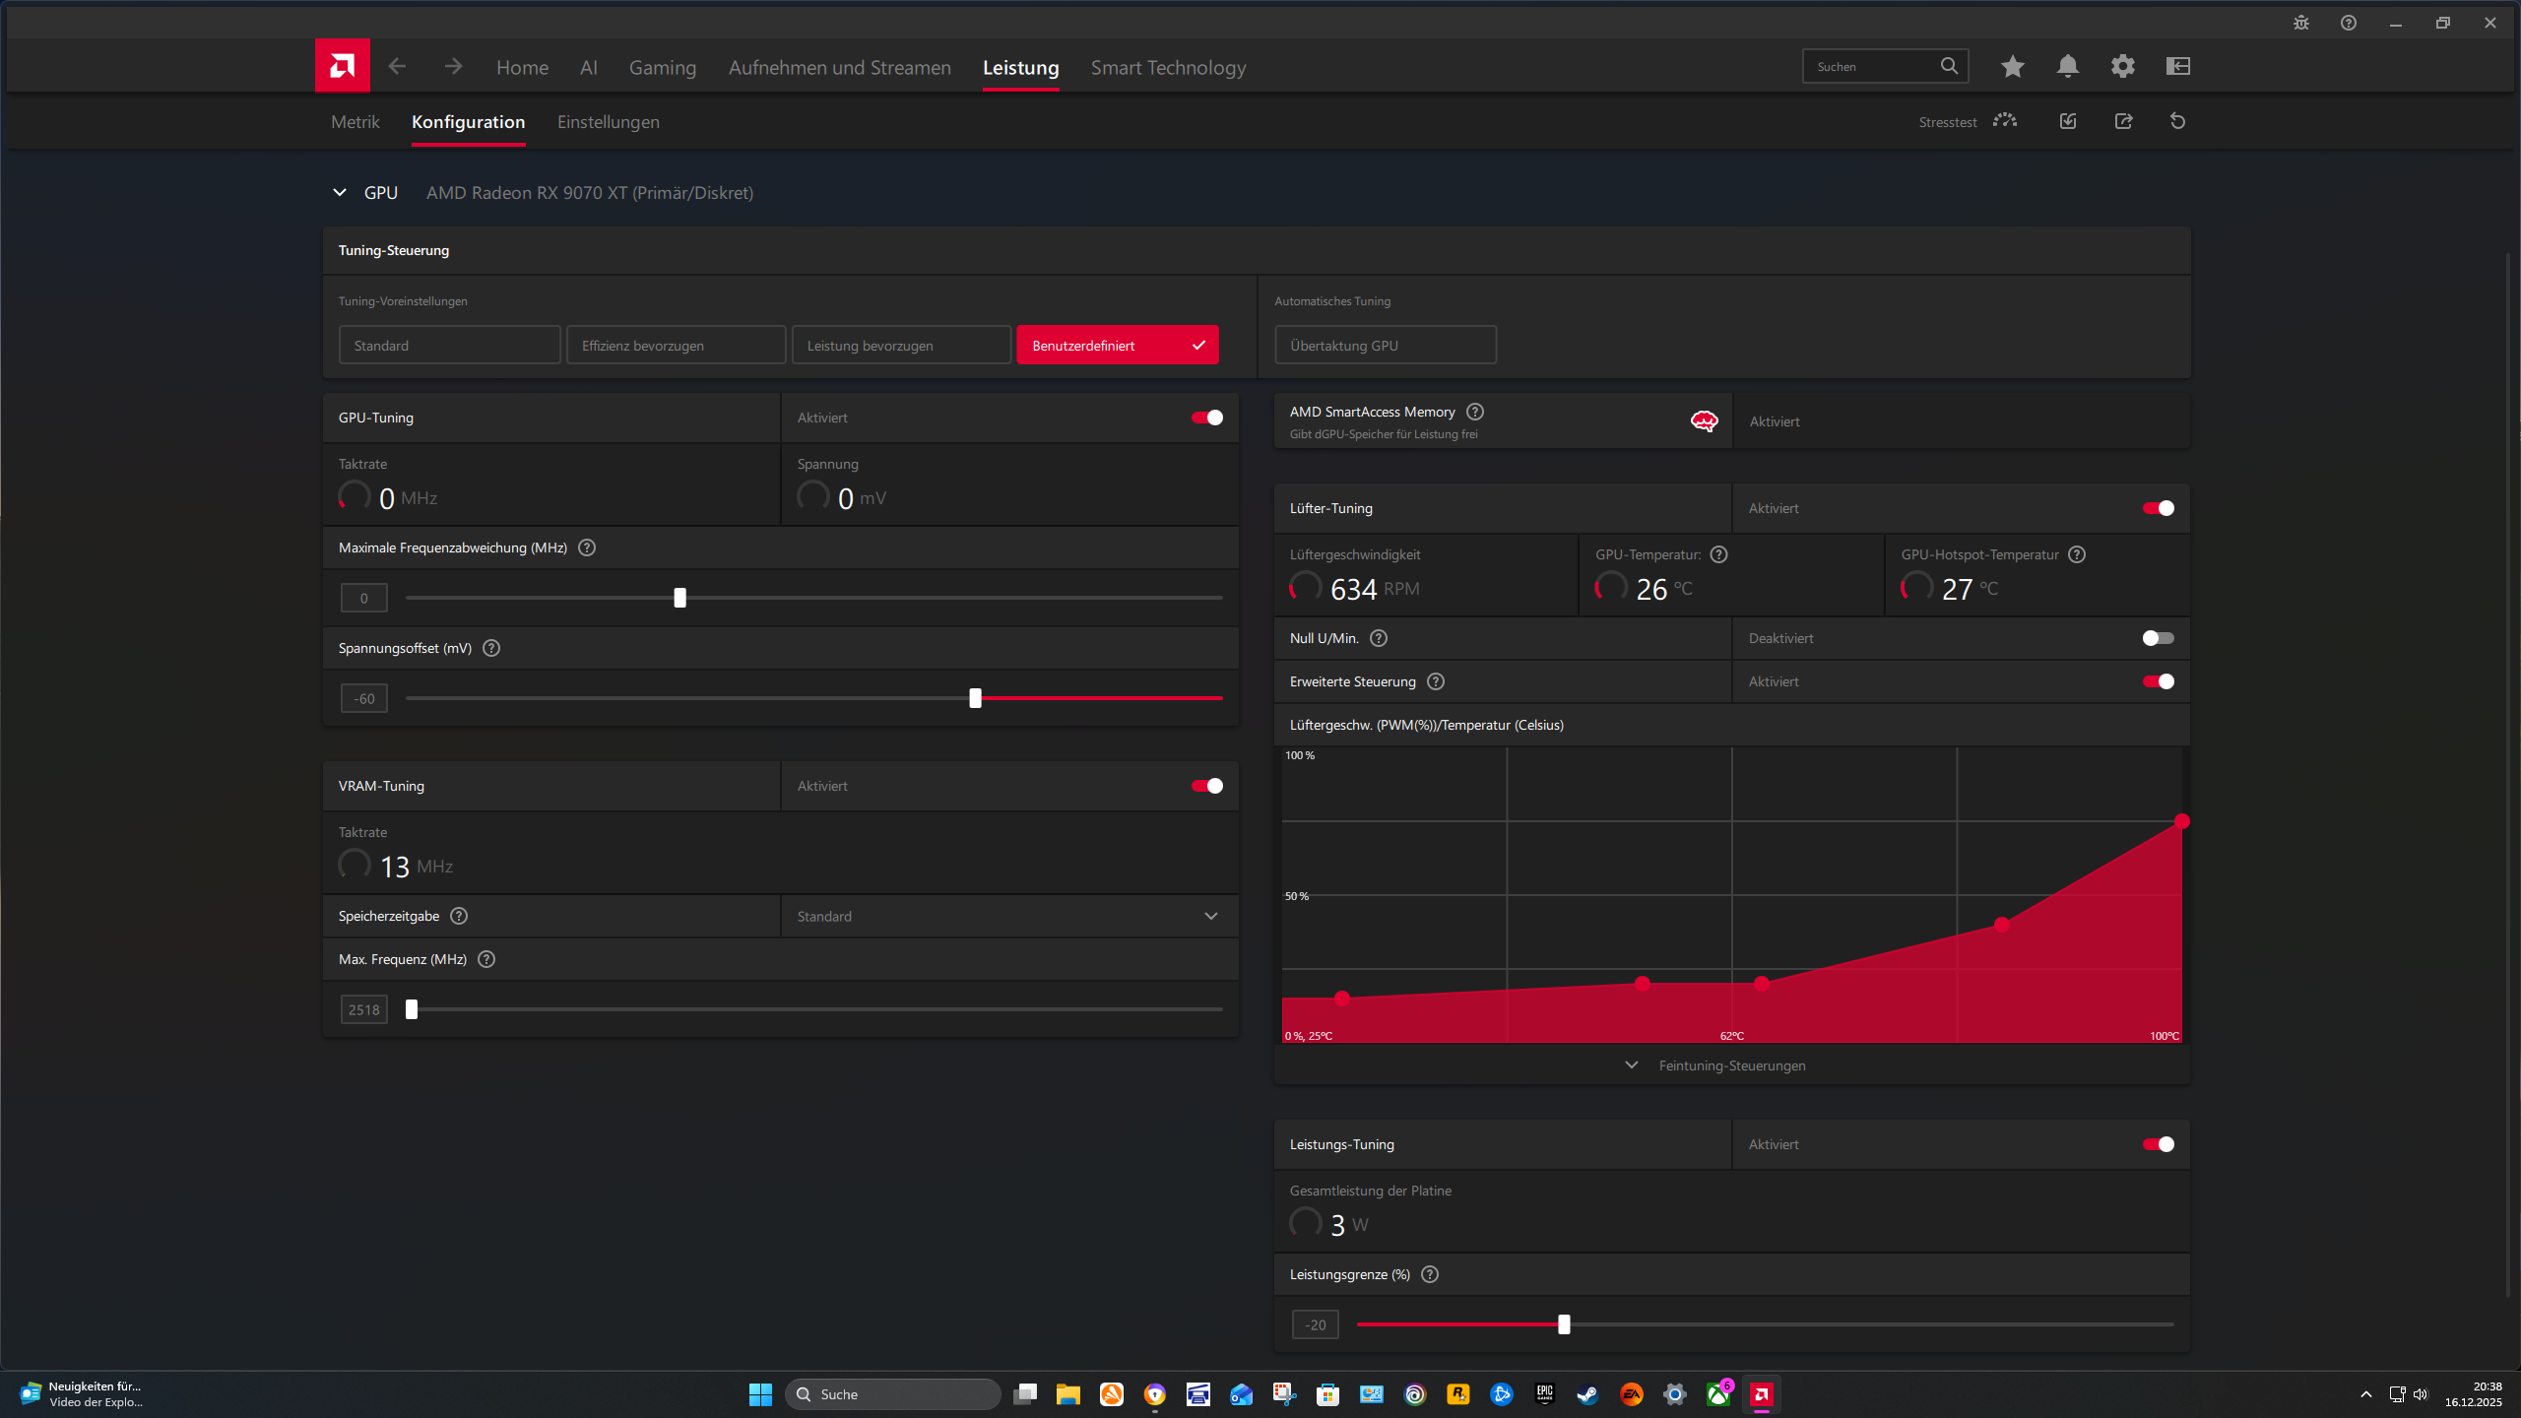2521x1418 pixels.
Task: Click the AMD logo in the header
Action: tap(341, 65)
